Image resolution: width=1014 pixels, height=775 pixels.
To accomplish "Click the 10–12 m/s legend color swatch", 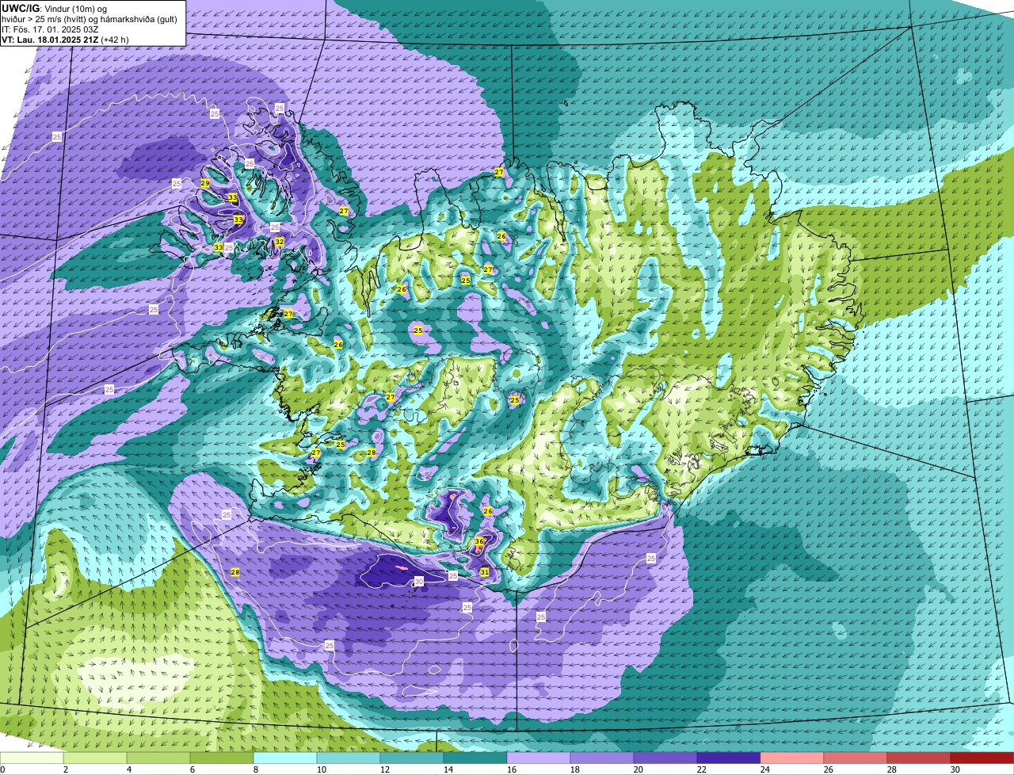I will pos(349,758).
